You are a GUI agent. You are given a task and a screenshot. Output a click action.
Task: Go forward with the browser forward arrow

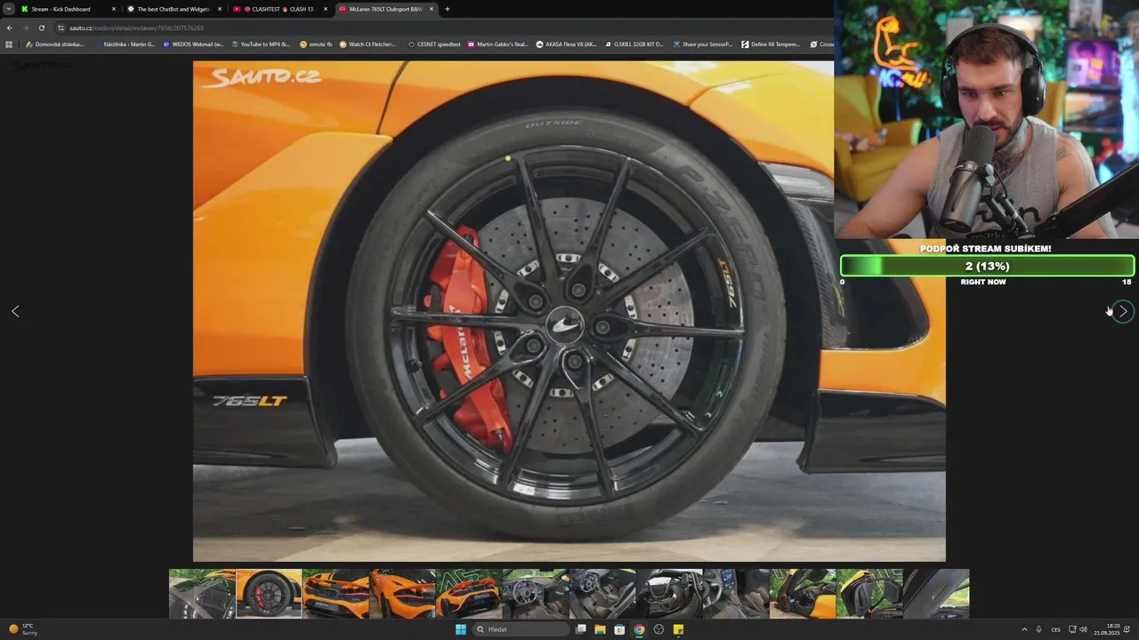pos(25,28)
